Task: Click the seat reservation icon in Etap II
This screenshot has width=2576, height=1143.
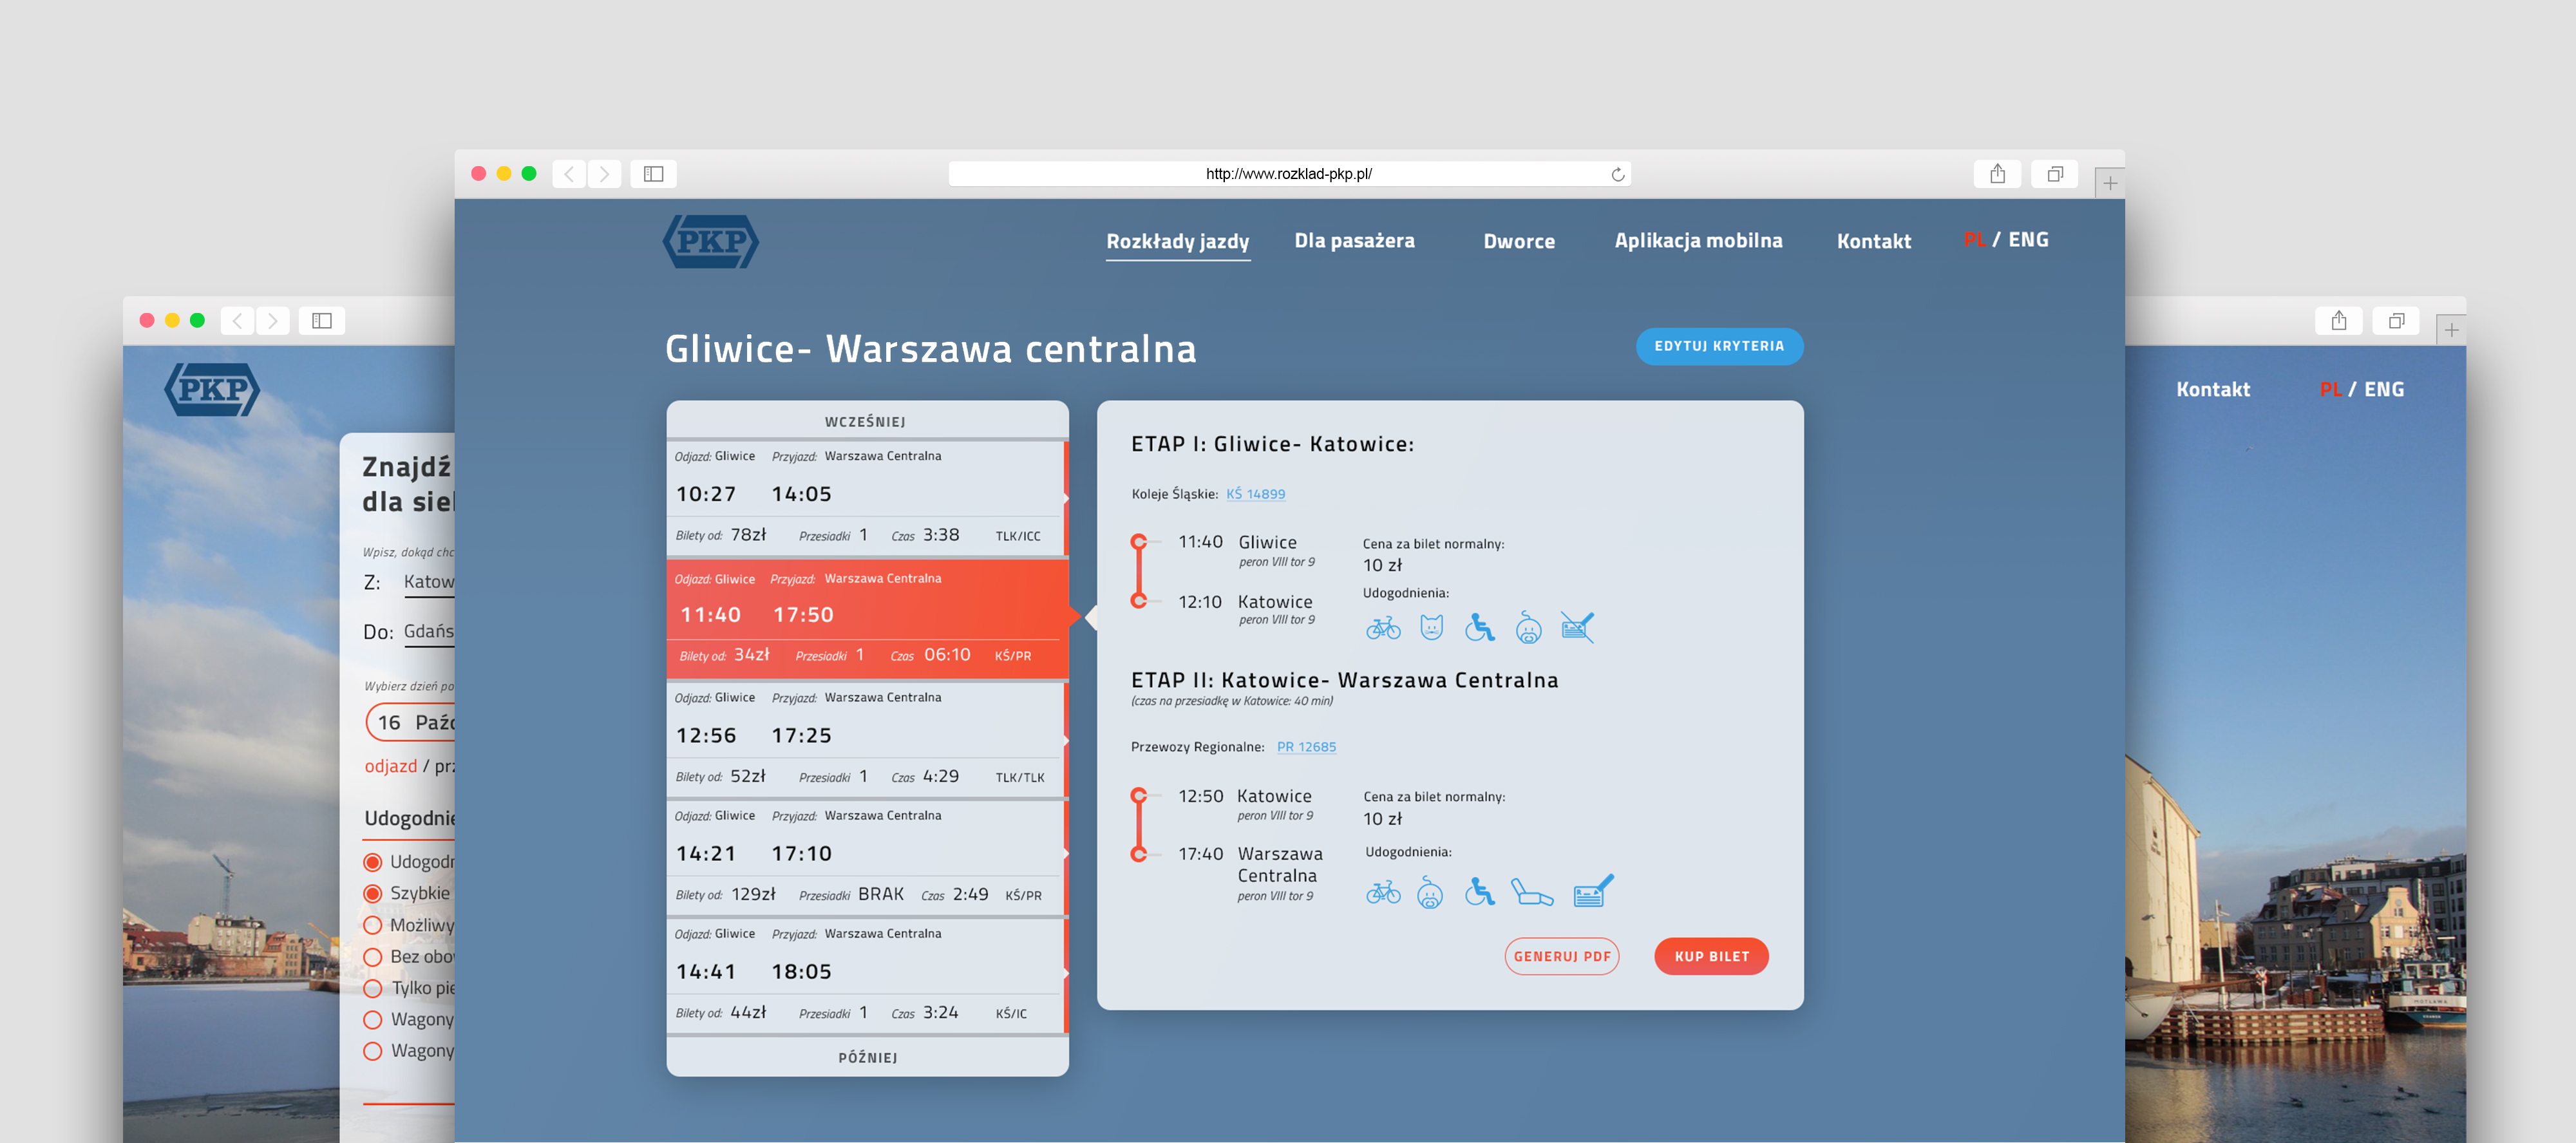Action: pyautogui.click(x=1592, y=891)
